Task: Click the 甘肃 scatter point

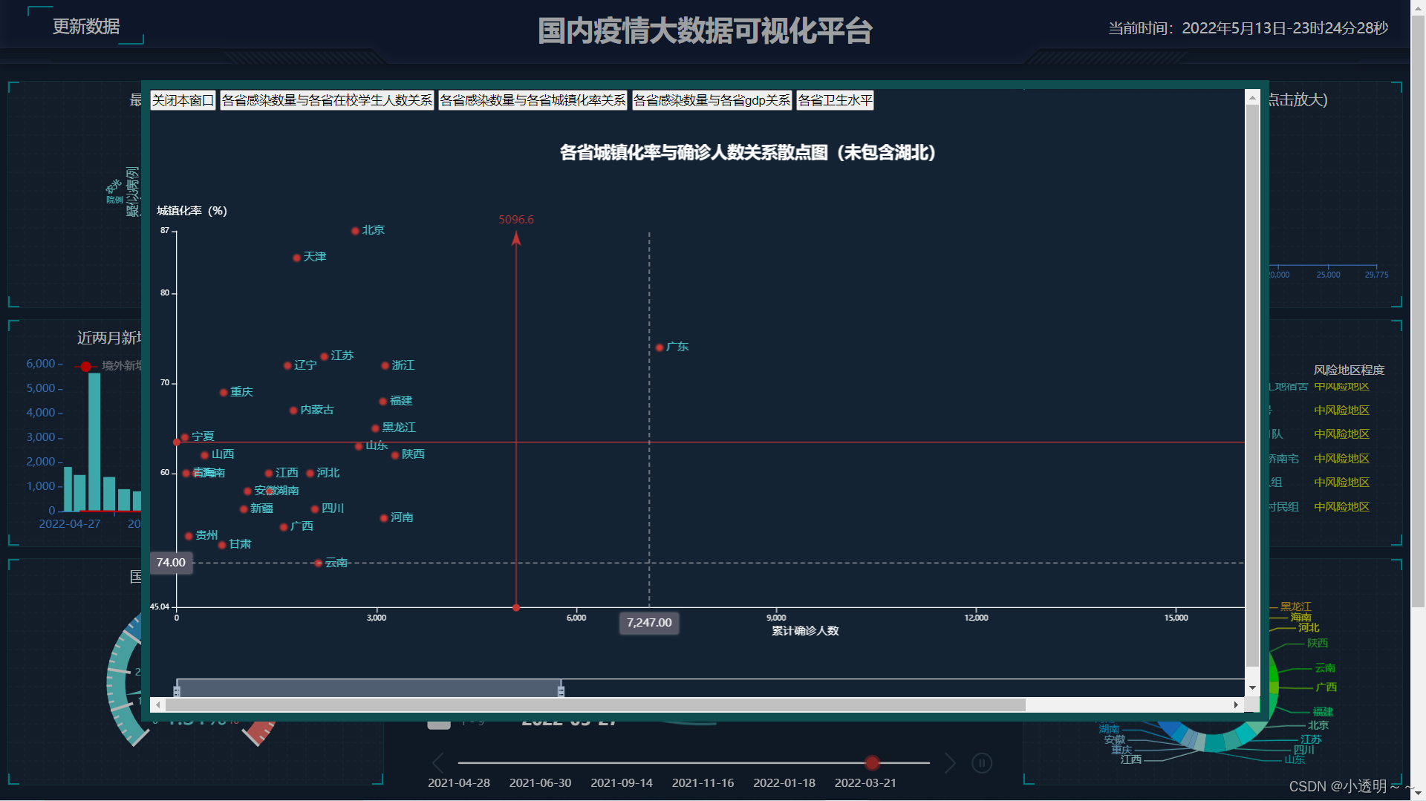Action: click(222, 545)
